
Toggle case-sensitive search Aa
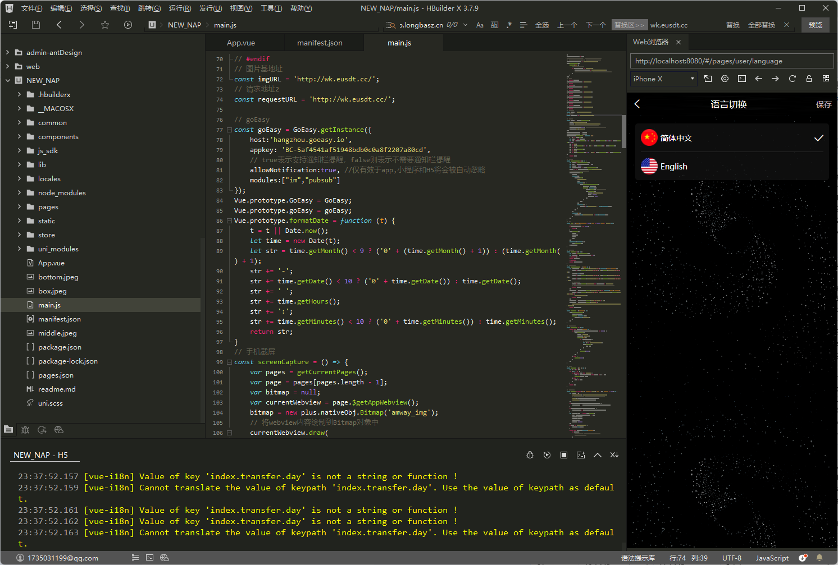pyautogui.click(x=480, y=25)
